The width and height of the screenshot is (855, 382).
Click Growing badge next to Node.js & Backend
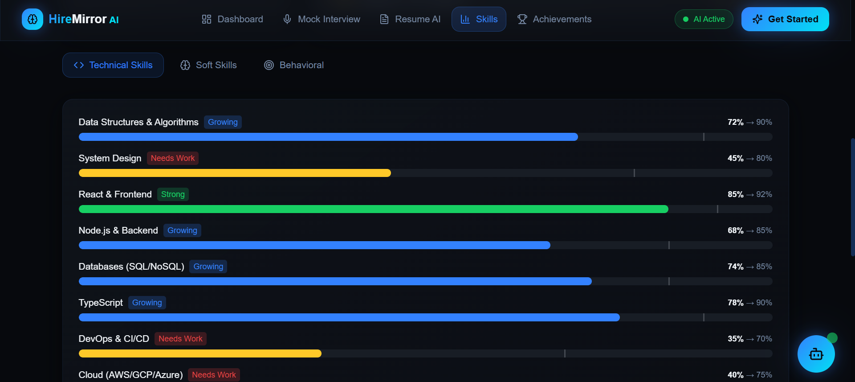[182, 230]
